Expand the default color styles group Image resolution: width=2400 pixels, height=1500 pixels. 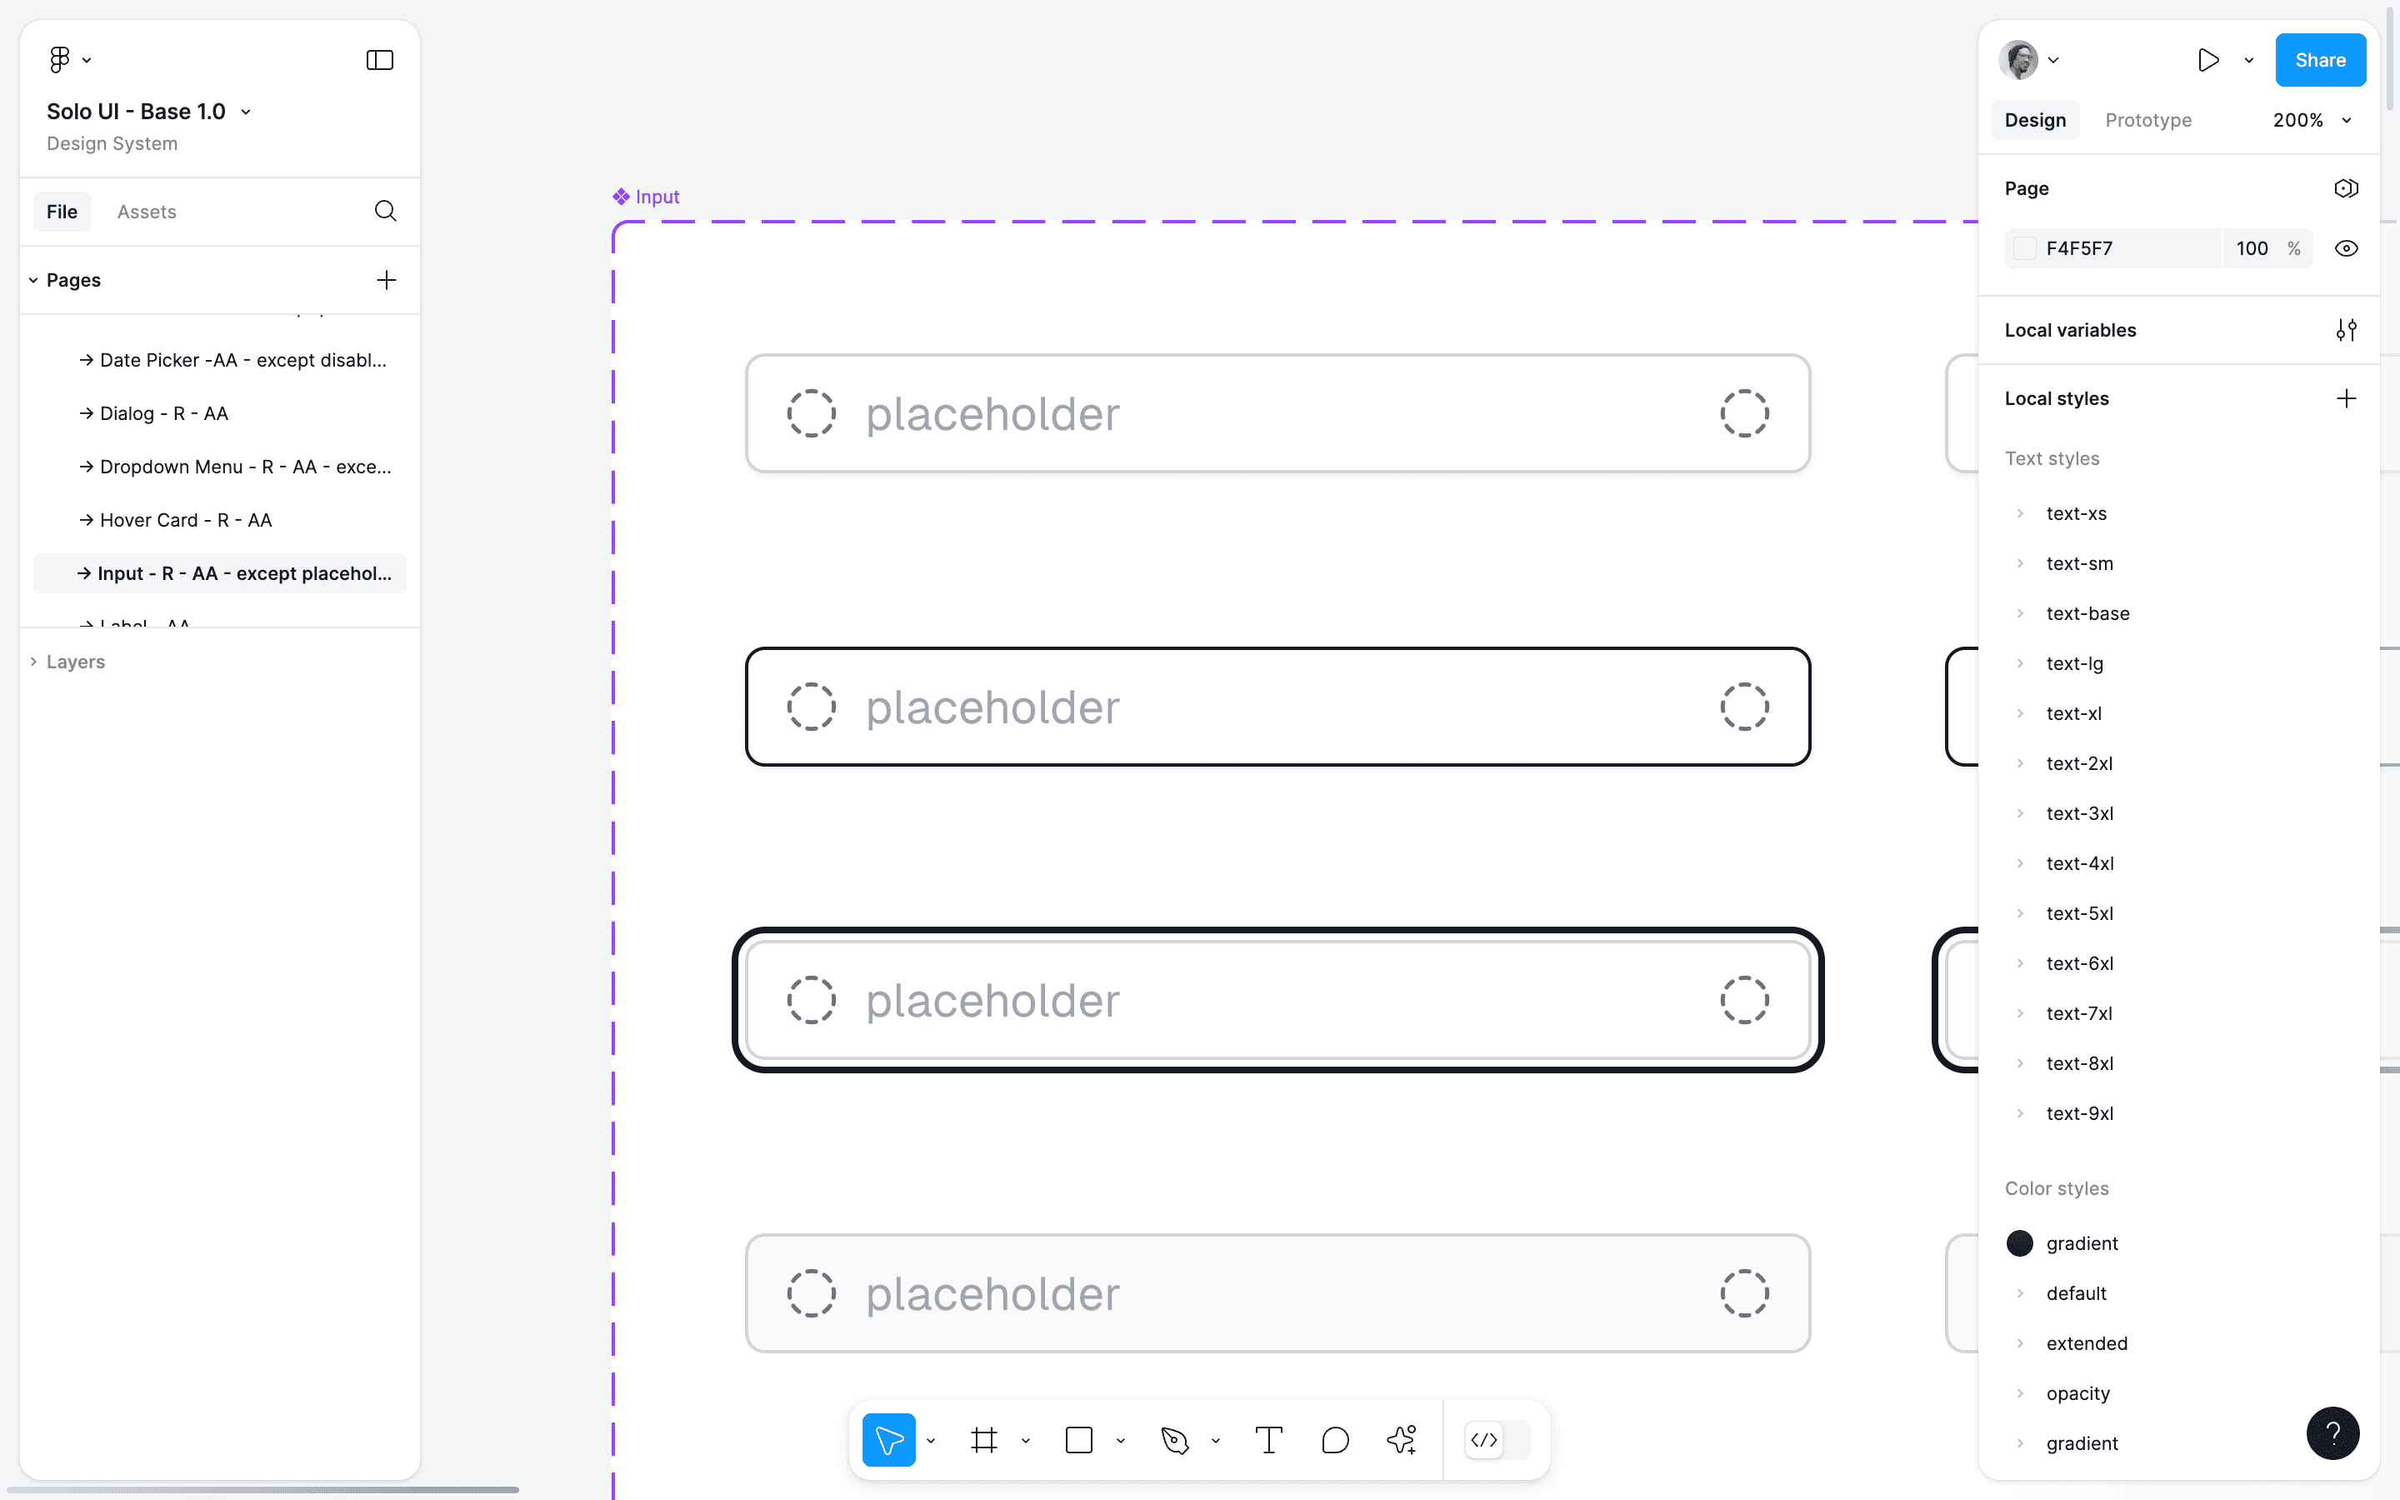click(x=2020, y=1293)
